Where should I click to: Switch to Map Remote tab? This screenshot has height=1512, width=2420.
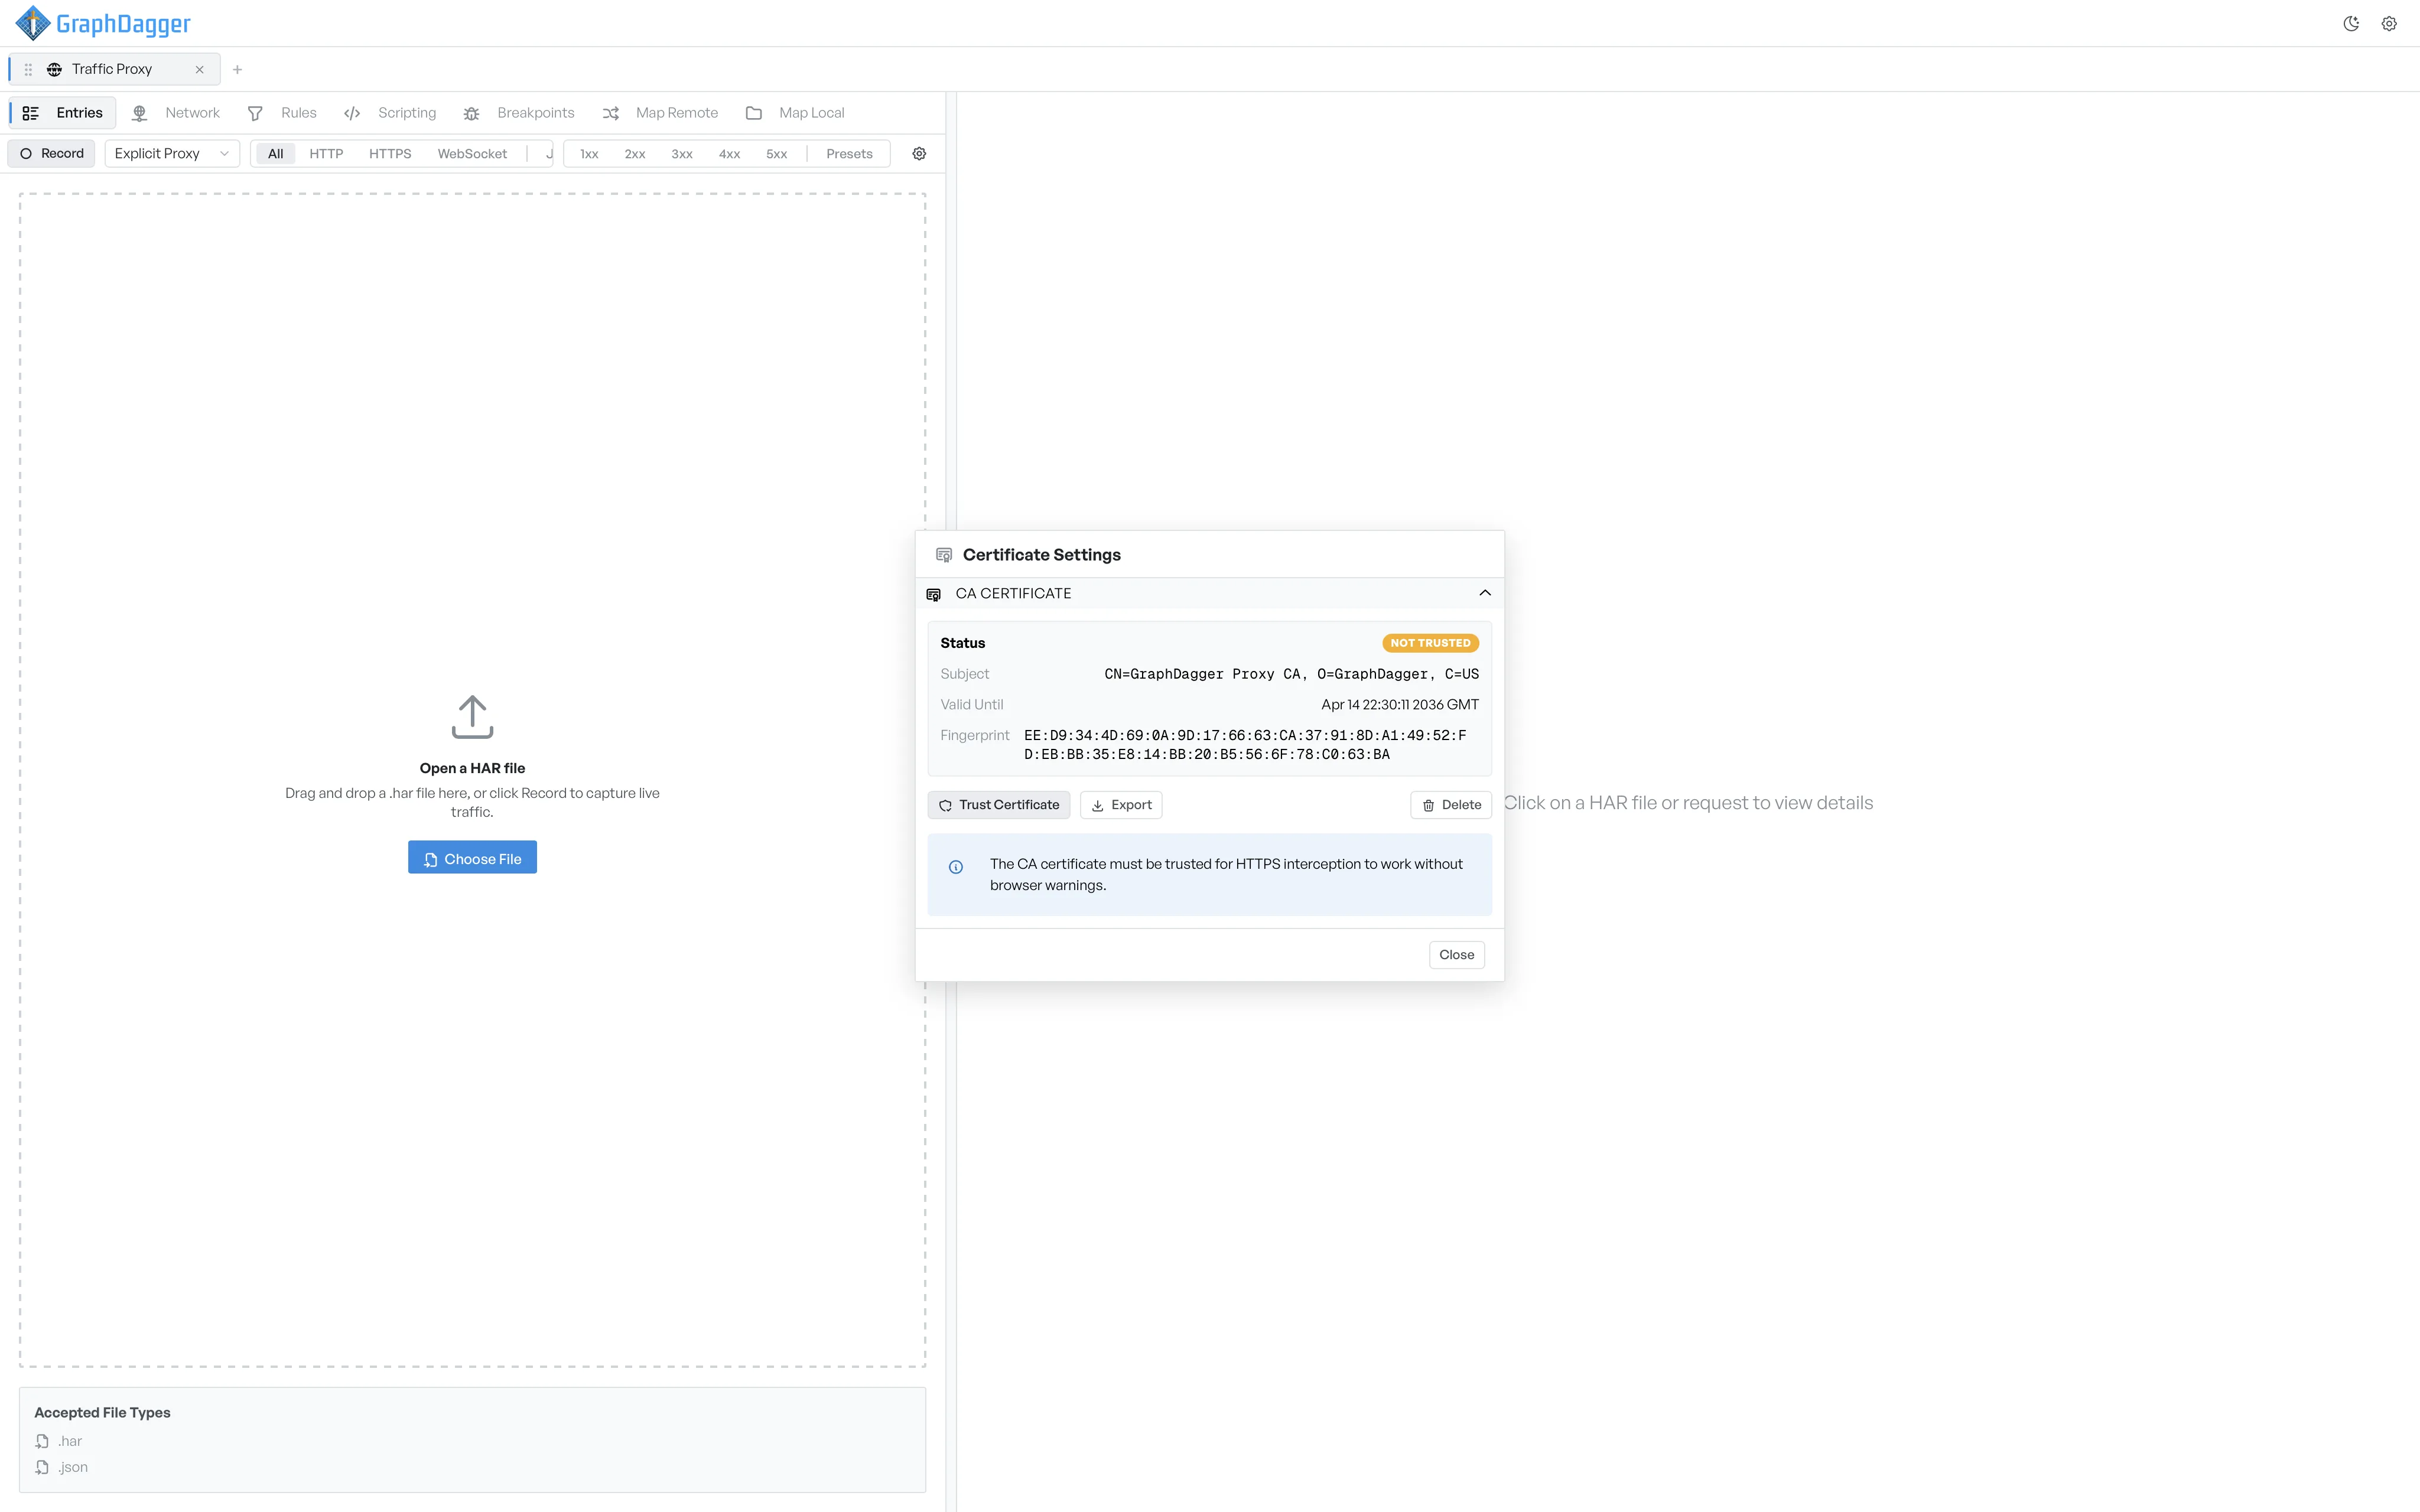pos(660,113)
